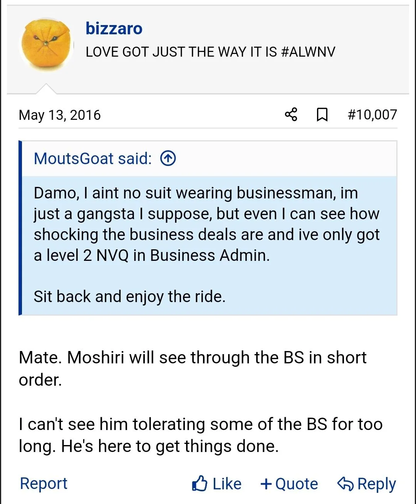This screenshot has width=416, height=504.
Task: Click the user title "LOVE GOT JUST THE WAY IT IS"
Action: point(210,52)
